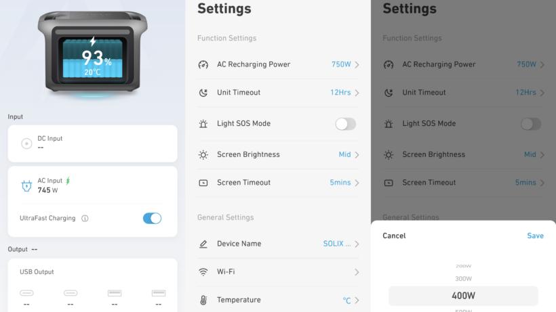
Task: Open AC Recharging Power 750W chevron
Action: [x=357, y=65]
